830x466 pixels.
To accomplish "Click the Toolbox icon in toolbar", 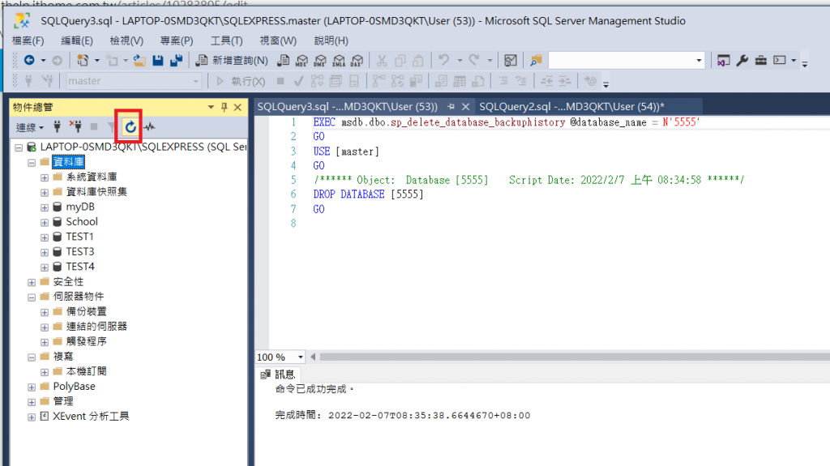I will (x=760, y=60).
